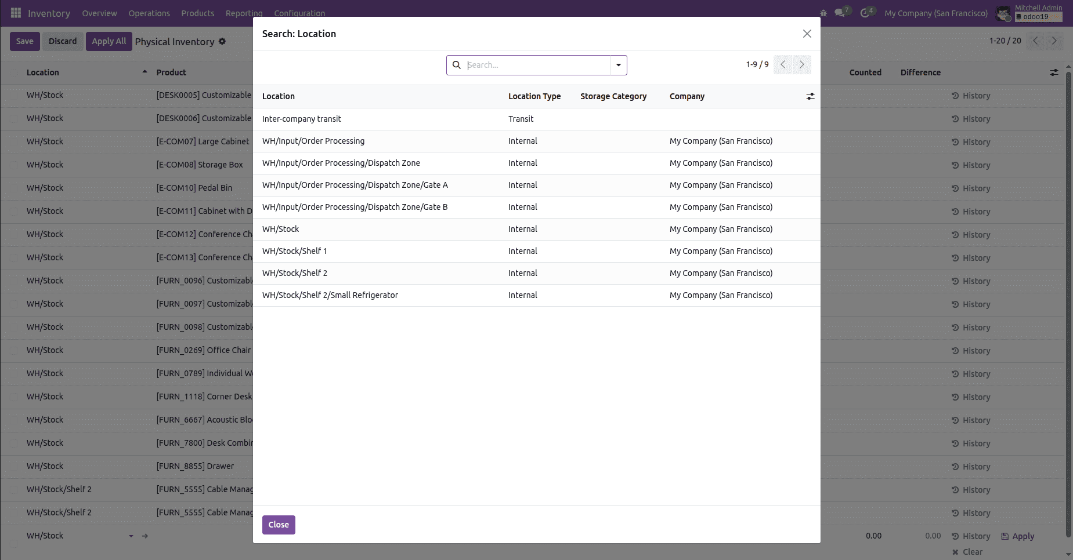Viewport: 1073px width, 560px height.
Task: Open the apps grid home menu icon
Action: tap(16, 13)
